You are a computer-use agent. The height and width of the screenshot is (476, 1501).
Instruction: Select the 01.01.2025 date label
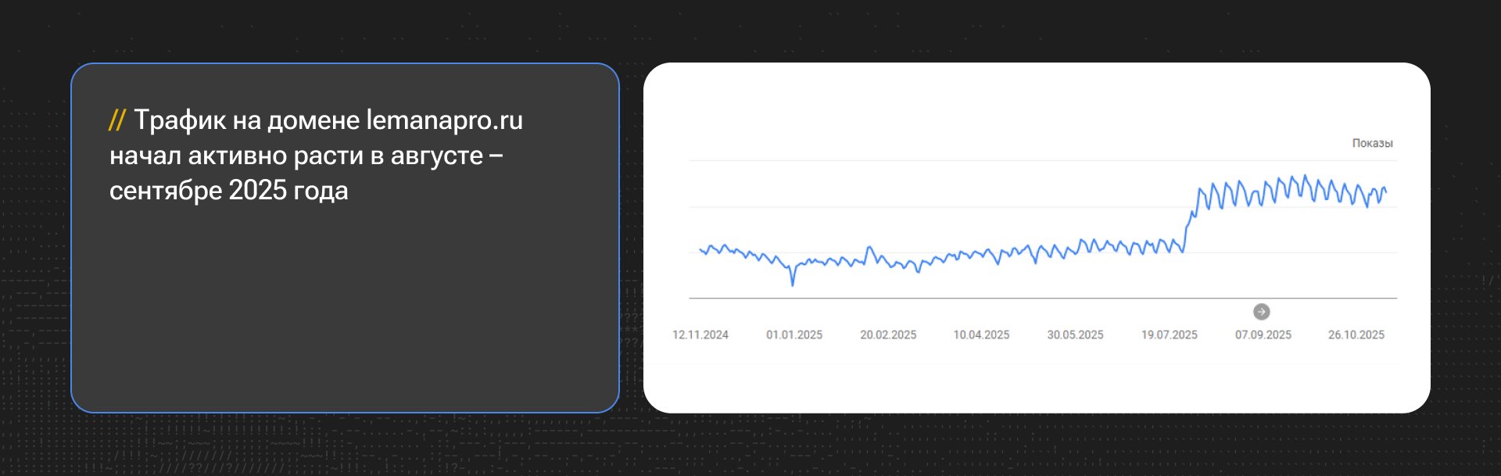(x=793, y=335)
